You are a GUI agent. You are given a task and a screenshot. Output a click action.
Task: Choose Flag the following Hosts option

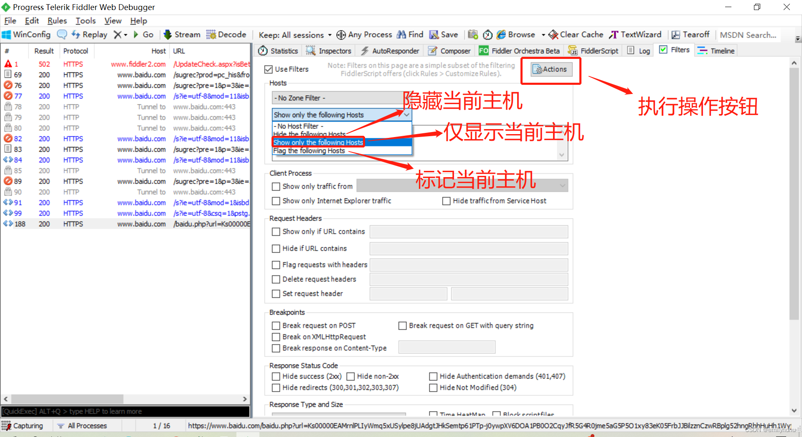tap(342, 151)
